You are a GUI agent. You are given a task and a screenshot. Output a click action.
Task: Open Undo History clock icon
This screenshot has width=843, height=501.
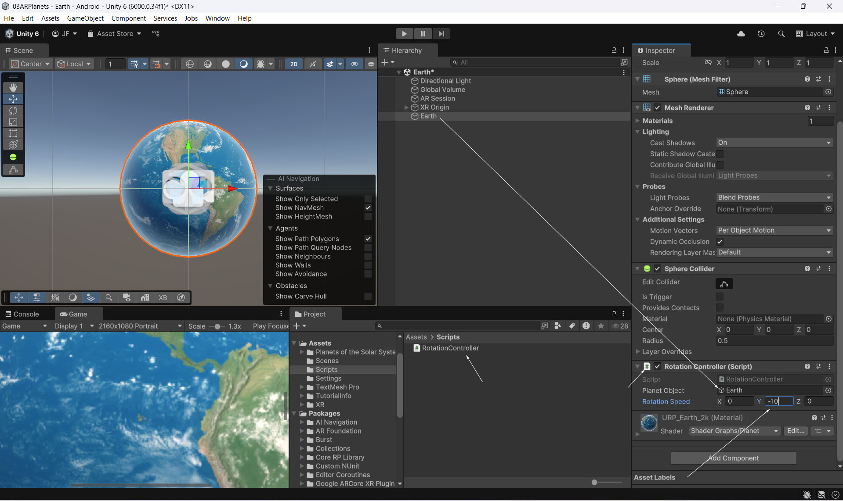tap(761, 34)
